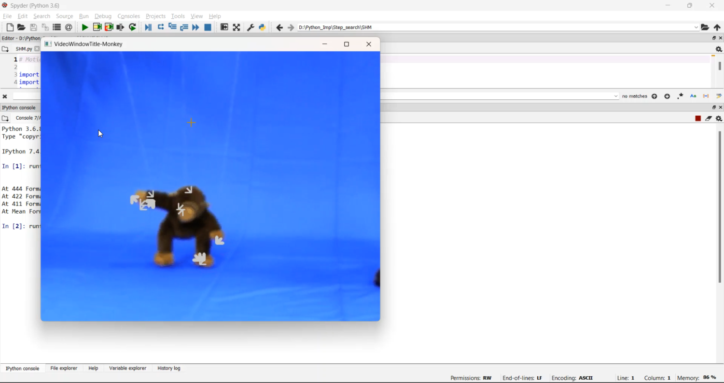
Task: Expand the find text history dropdown
Action: pyautogui.click(x=616, y=96)
